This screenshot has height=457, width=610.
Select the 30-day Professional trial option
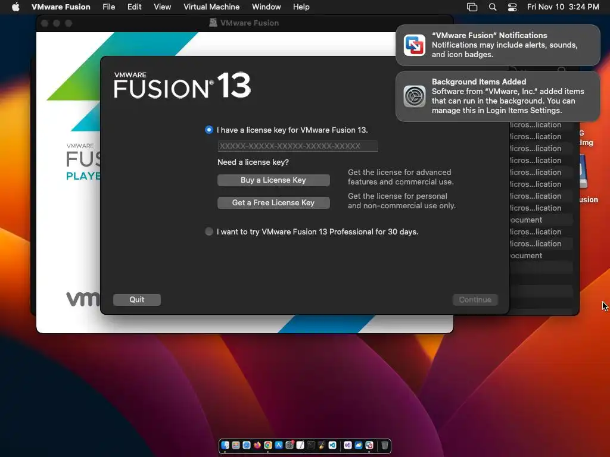(209, 231)
